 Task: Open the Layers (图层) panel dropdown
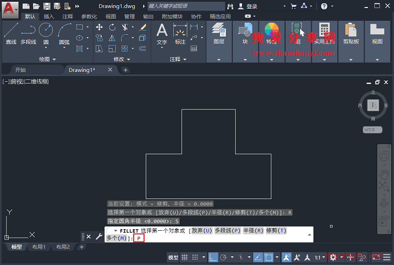coord(218,60)
